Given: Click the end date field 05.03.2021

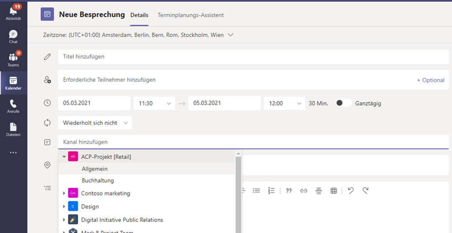Looking at the screenshot, I should click(x=224, y=103).
